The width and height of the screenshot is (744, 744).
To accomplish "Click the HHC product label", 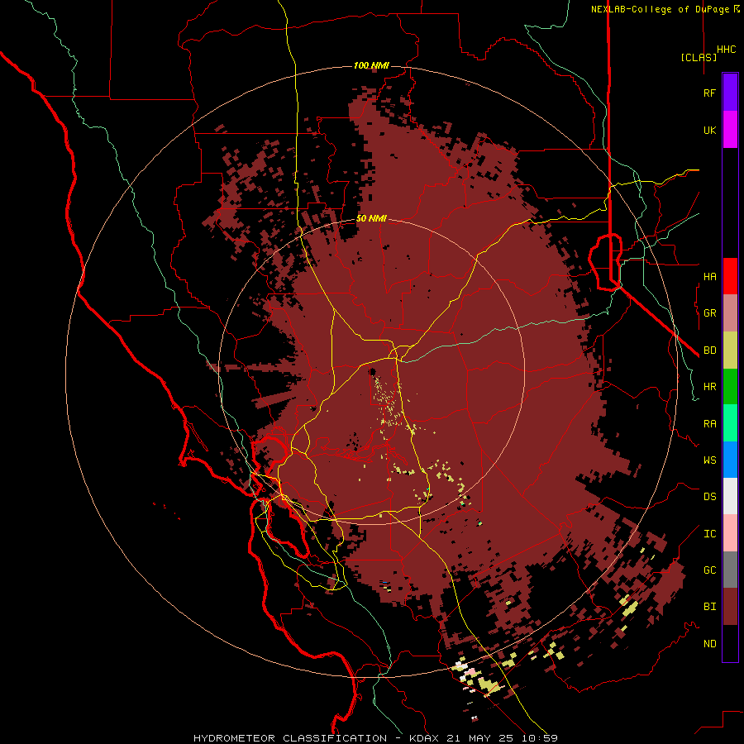I will (x=726, y=50).
